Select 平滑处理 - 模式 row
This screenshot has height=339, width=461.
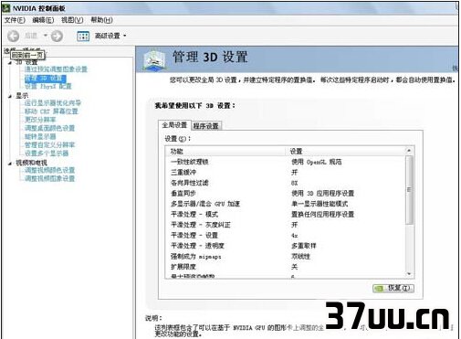(x=286, y=215)
